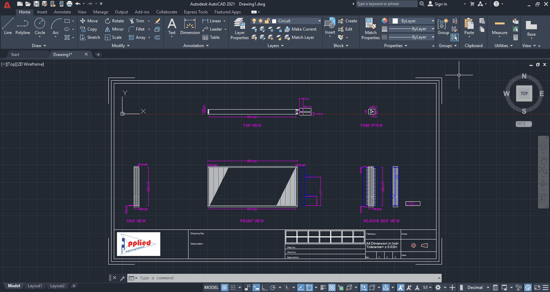Activate the Array command
The height and width of the screenshot is (292, 550).
click(x=137, y=37)
